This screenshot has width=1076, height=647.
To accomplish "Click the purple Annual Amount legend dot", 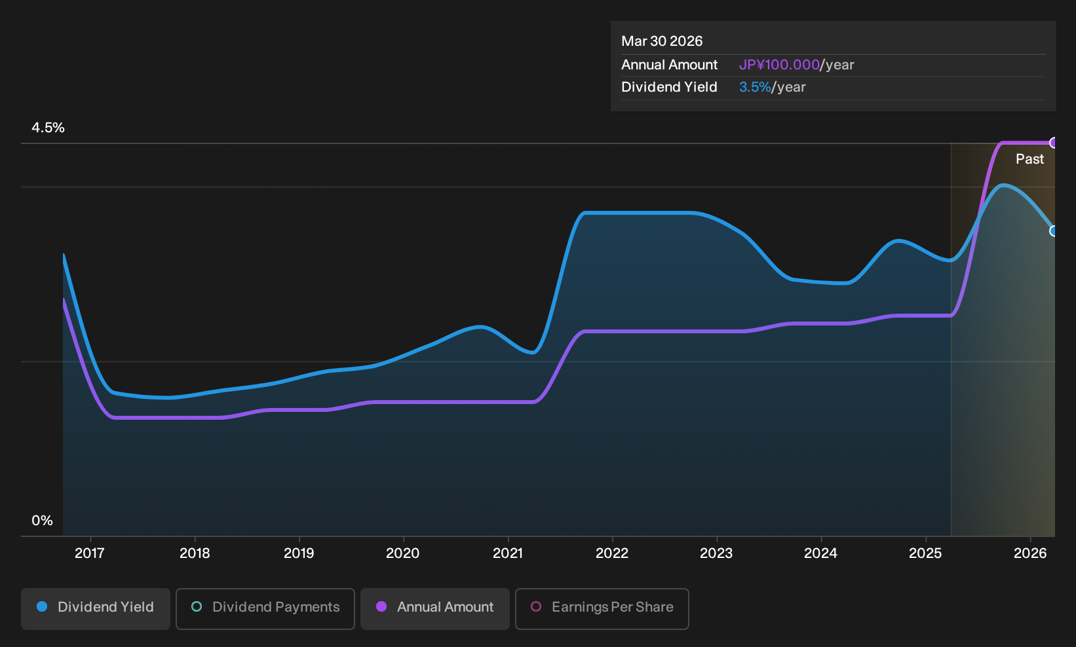I will point(381,607).
